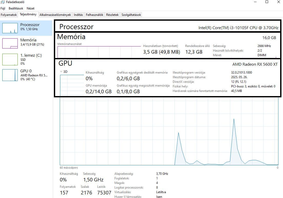
Task: Open the Nézet menu
Action: point(31,8)
